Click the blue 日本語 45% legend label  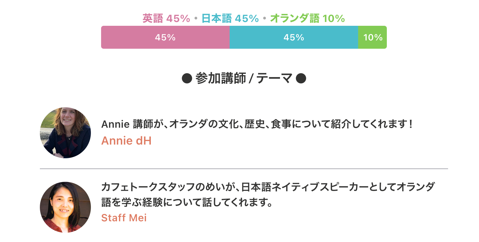230,19
